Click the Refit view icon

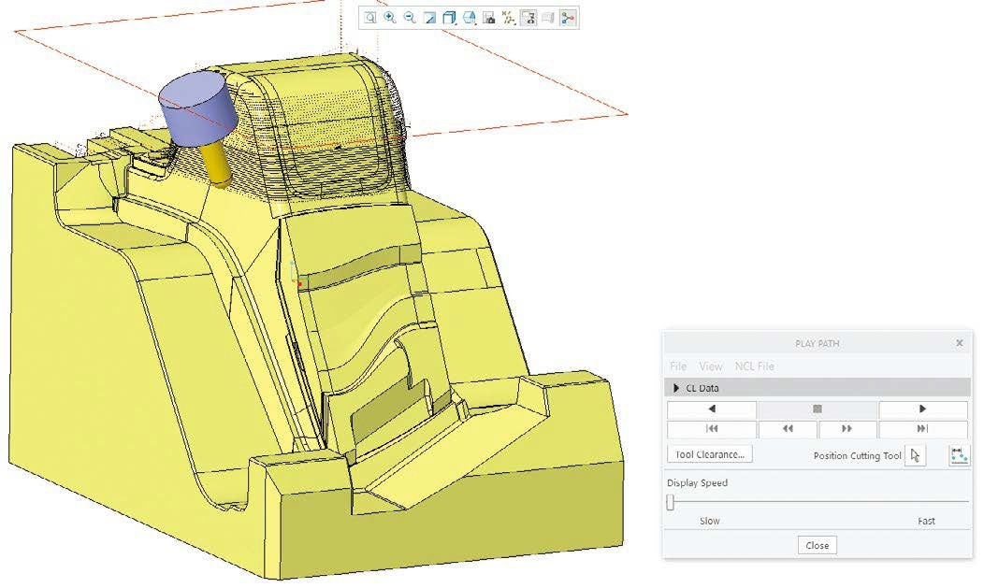[x=370, y=18]
